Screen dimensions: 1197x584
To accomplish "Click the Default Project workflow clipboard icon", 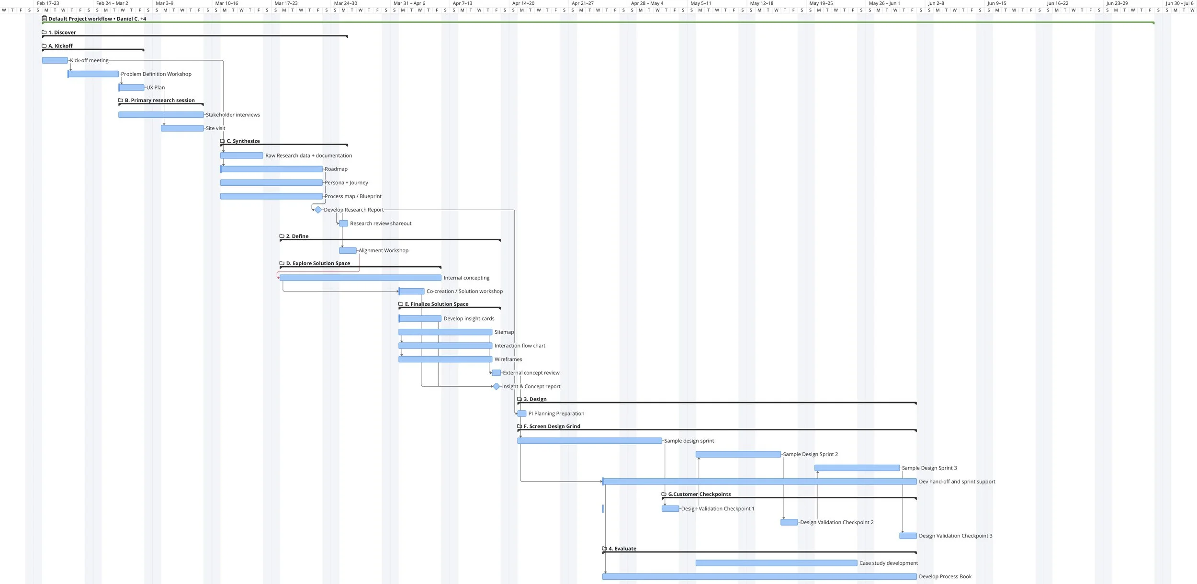I will tap(44, 19).
